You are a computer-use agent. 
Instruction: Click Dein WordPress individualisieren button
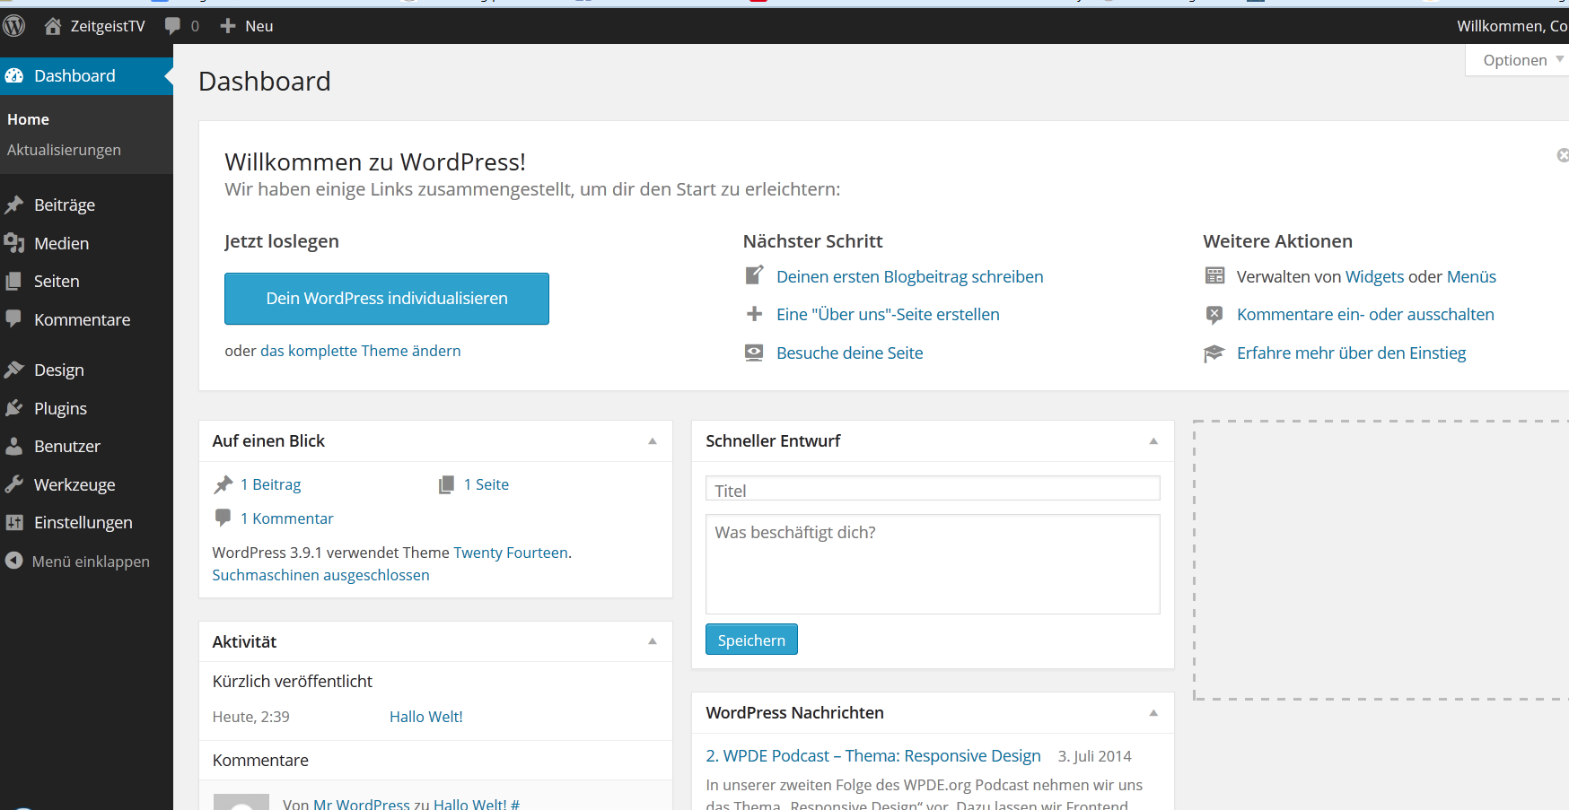coord(386,299)
